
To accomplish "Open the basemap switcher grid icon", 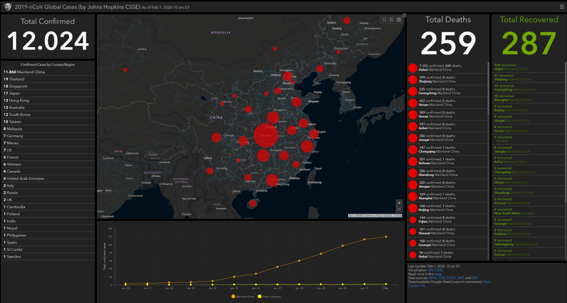I will [x=399, y=19].
